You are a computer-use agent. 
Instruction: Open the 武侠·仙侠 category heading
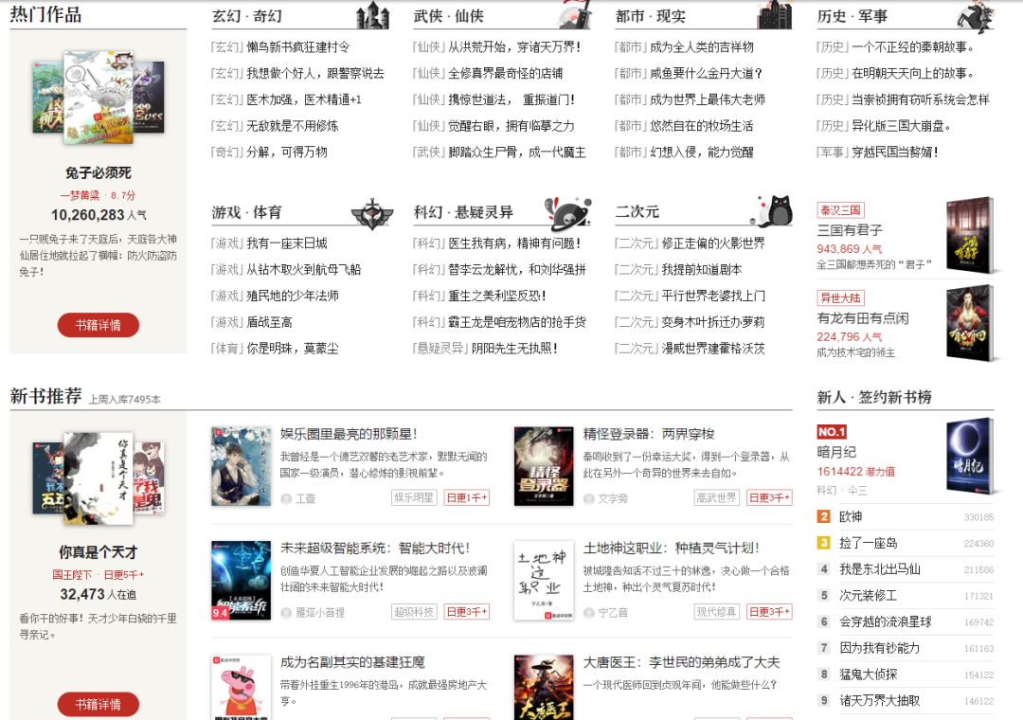[x=448, y=16]
